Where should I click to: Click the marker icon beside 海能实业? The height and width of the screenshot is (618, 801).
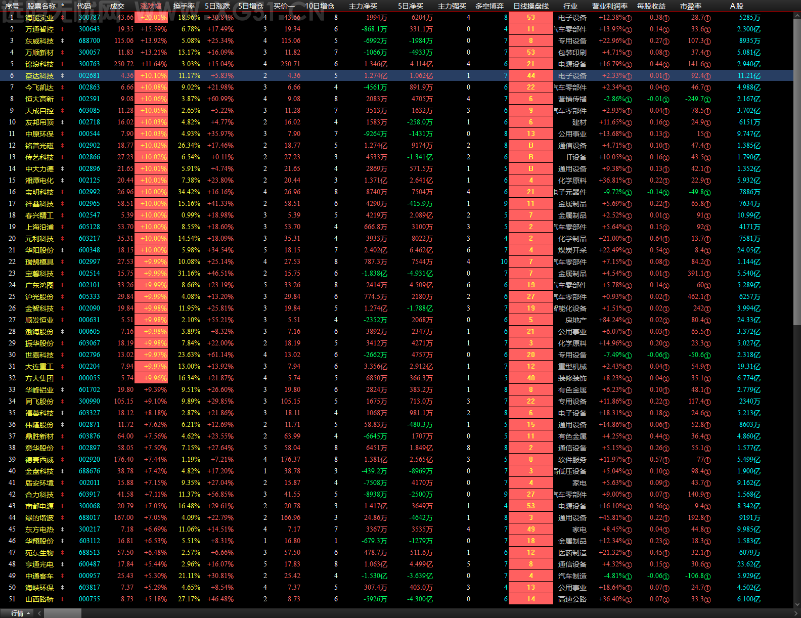63,18
